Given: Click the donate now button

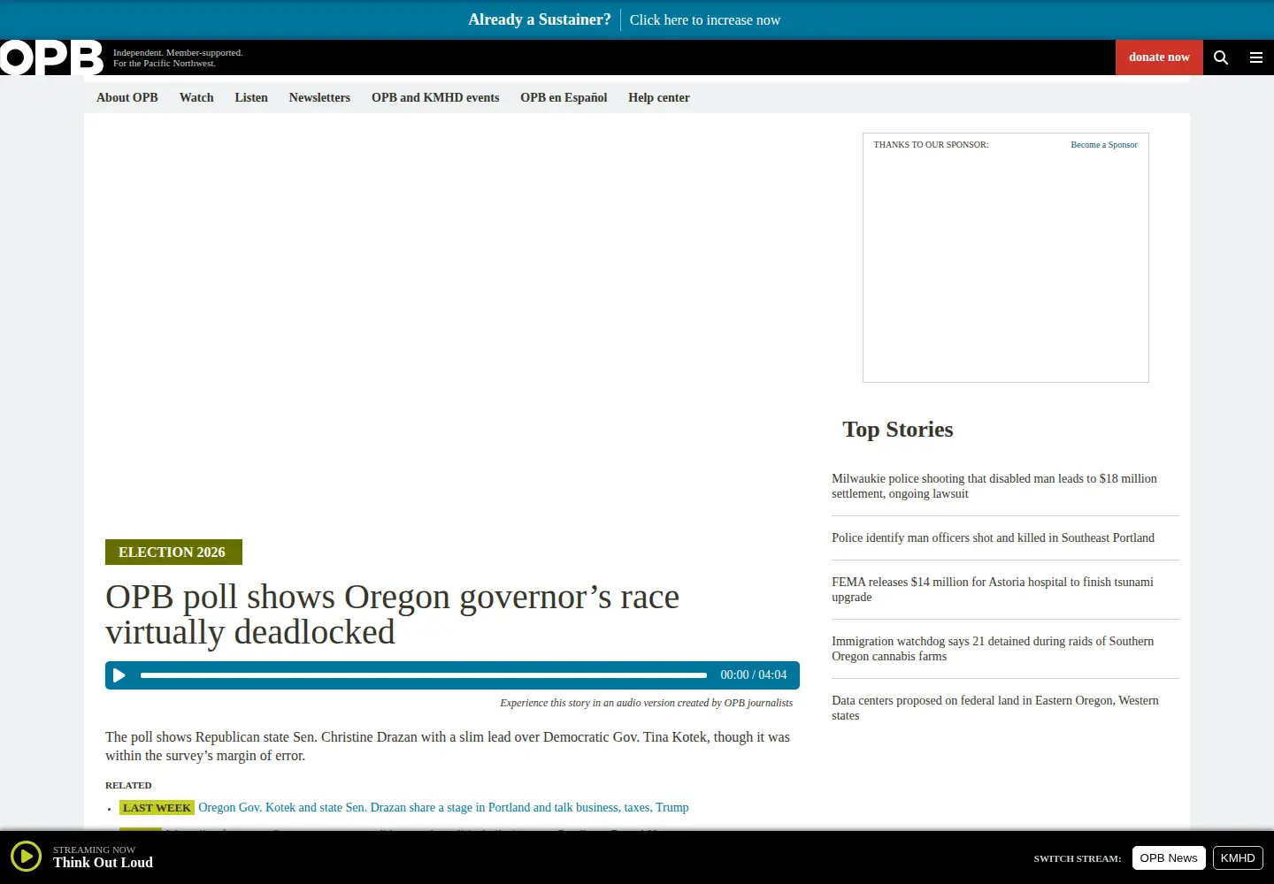Looking at the screenshot, I should coord(1159,57).
